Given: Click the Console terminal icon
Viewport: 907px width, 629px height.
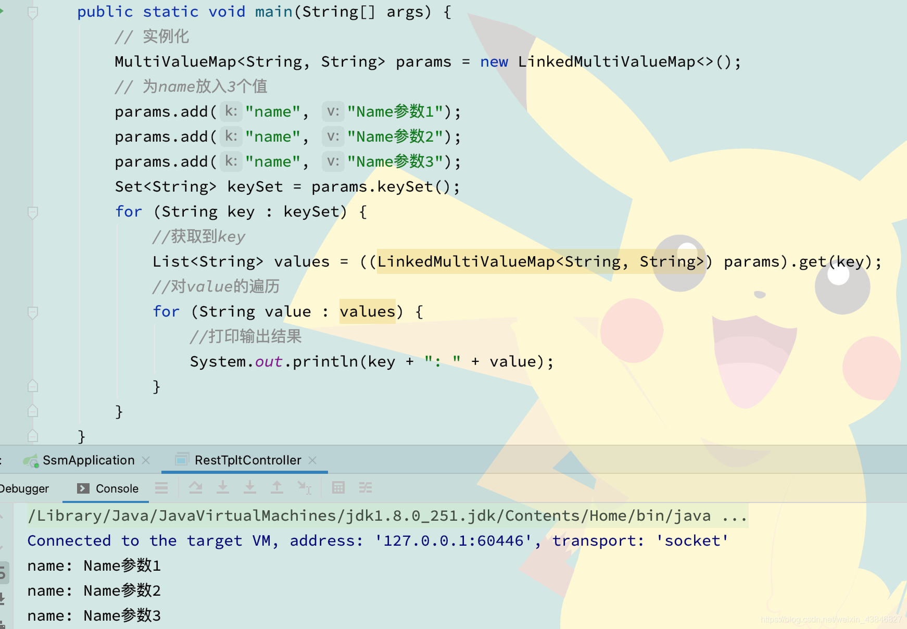Looking at the screenshot, I should 83,488.
